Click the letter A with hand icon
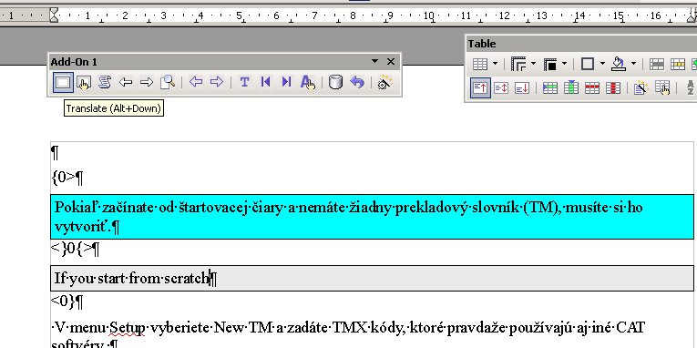Viewport: 697px width, 348px height. [x=308, y=83]
